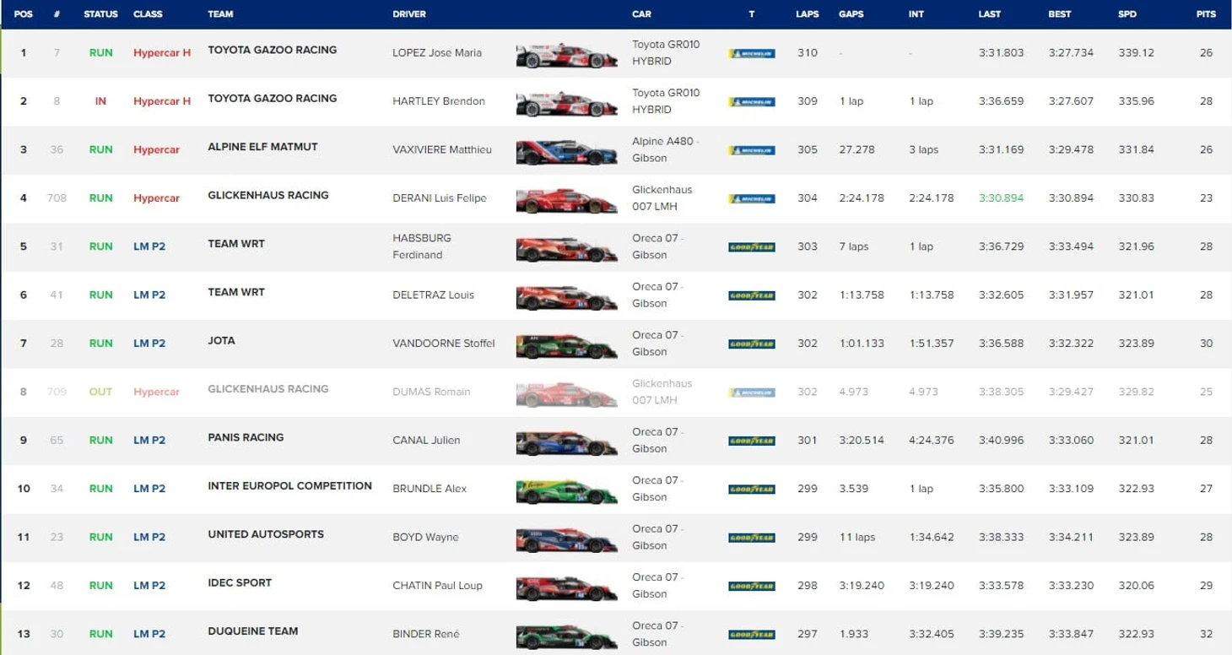Click HABSBURG's Oreca car image
The image size is (1232, 655).
(565, 249)
